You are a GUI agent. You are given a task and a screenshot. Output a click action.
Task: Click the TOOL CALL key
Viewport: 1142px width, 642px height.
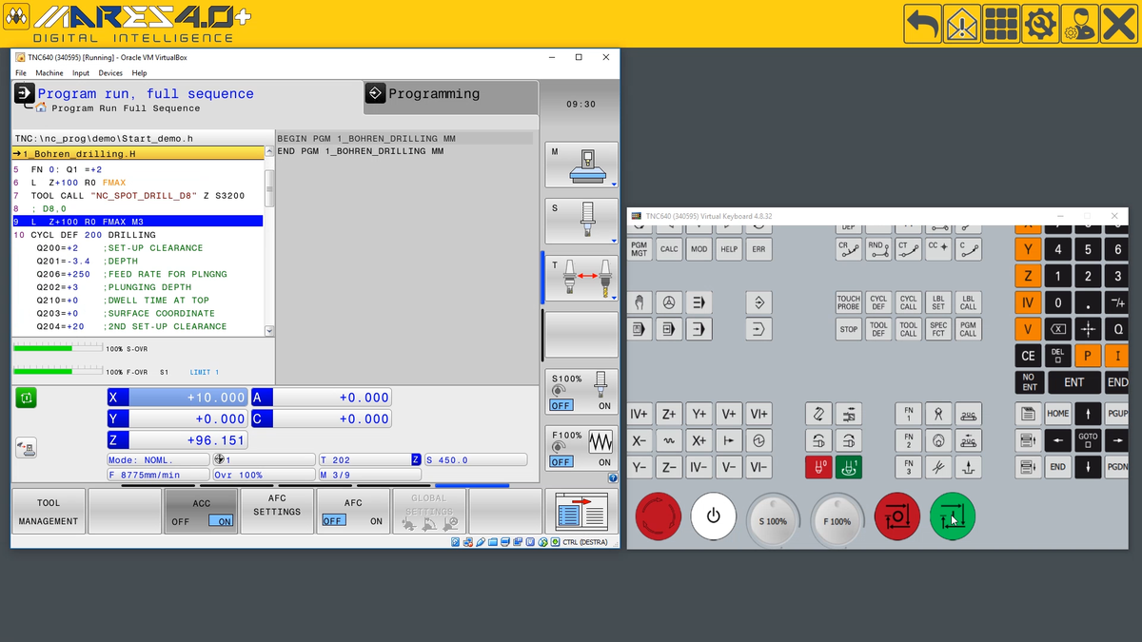click(x=909, y=329)
